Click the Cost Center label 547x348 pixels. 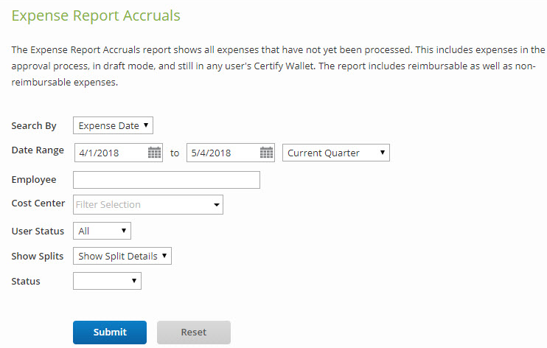[x=38, y=203]
